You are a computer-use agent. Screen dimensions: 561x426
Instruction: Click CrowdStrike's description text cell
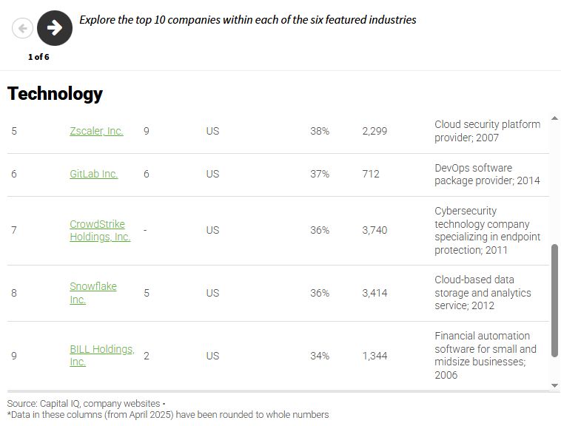coord(487,230)
